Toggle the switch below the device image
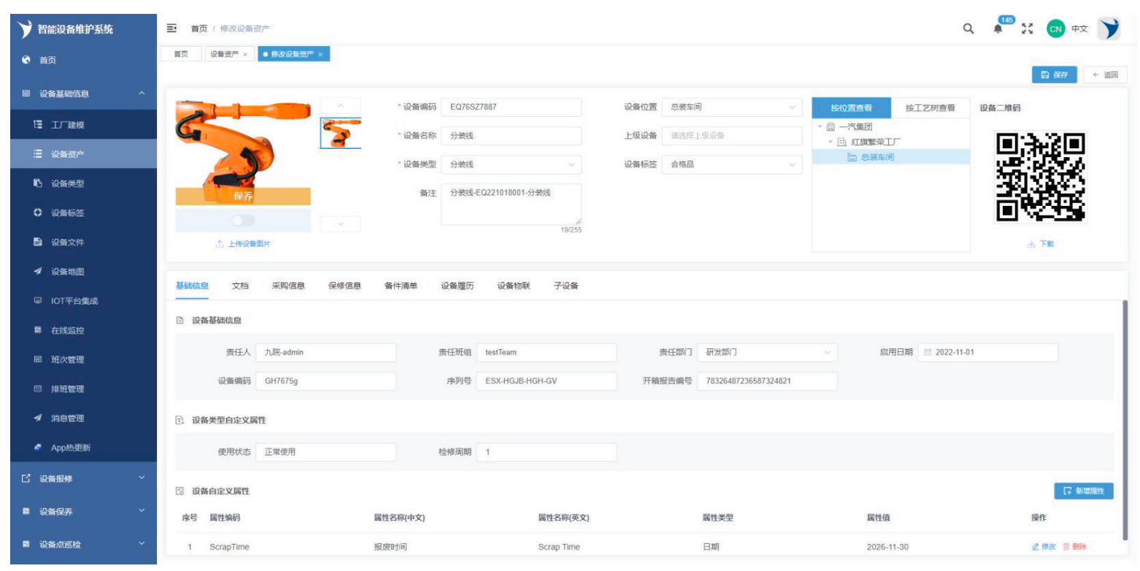This screenshot has height=571, width=1140. [x=242, y=220]
